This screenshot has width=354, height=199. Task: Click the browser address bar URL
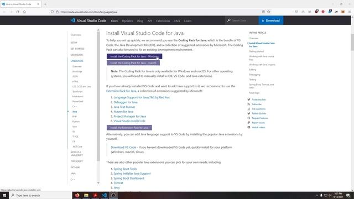89,12
